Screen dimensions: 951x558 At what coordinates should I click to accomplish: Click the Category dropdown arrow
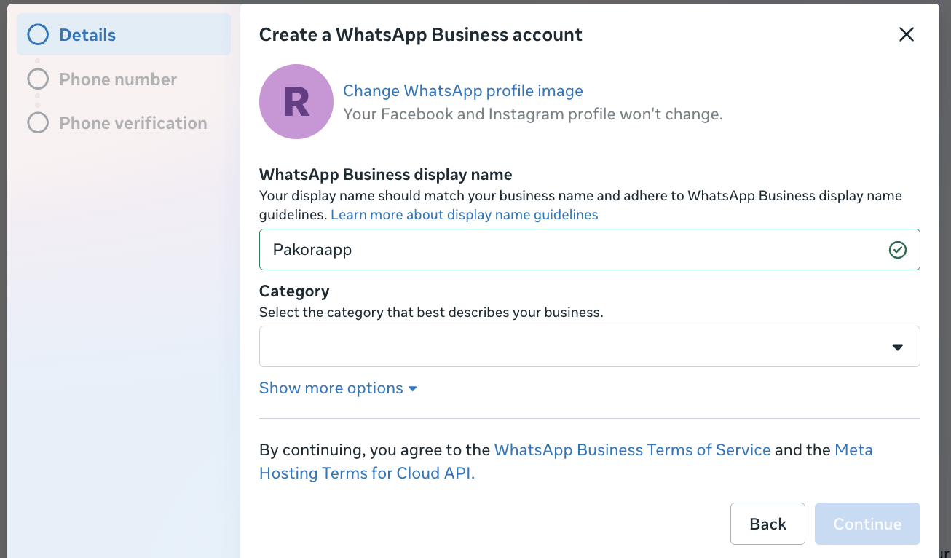point(898,347)
